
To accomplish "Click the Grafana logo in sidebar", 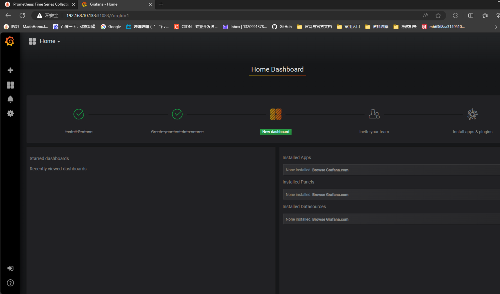I will click(x=10, y=41).
